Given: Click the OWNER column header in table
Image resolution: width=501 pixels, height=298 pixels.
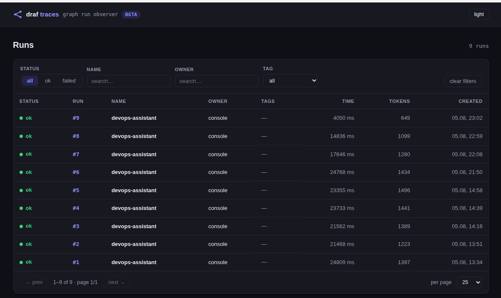Looking at the screenshot, I should [x=218, y=101].
